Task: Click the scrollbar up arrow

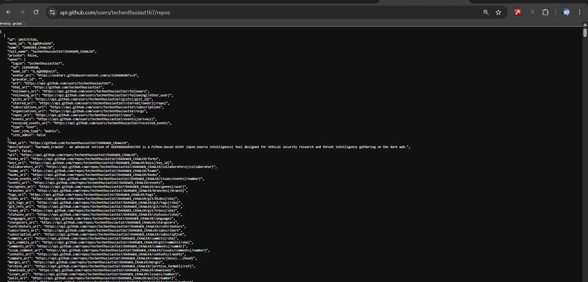Action: tap(585, 25)
